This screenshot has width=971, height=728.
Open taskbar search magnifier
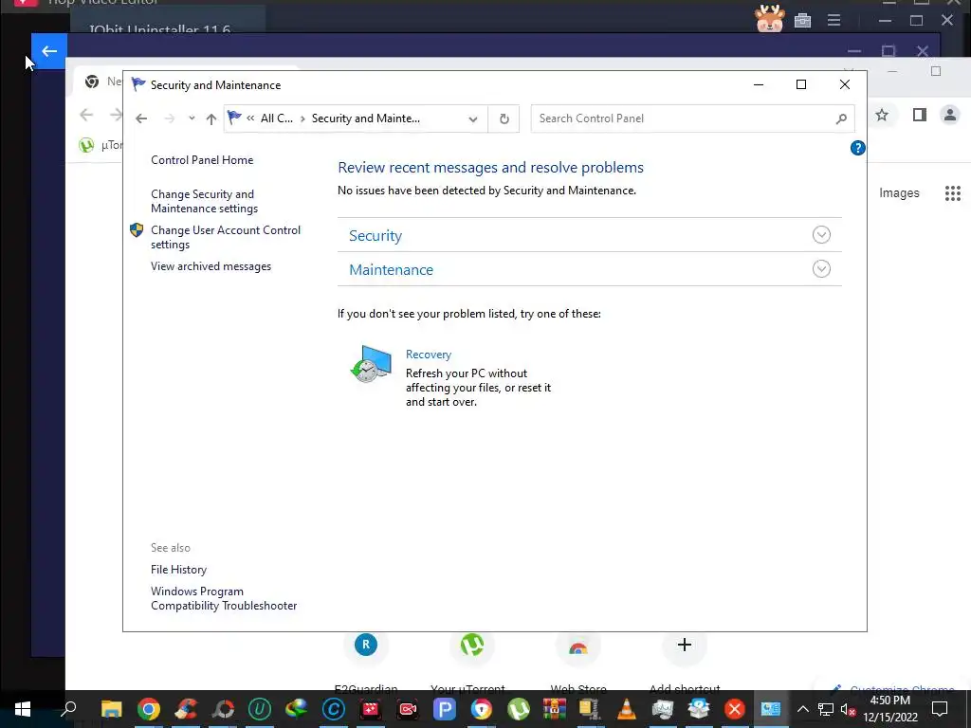pos(68,709)
